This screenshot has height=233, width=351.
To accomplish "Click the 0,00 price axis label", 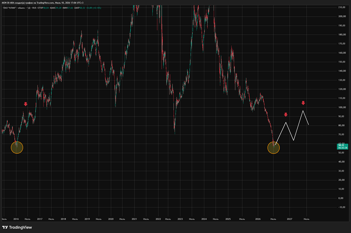I will (x=341, y=198).
